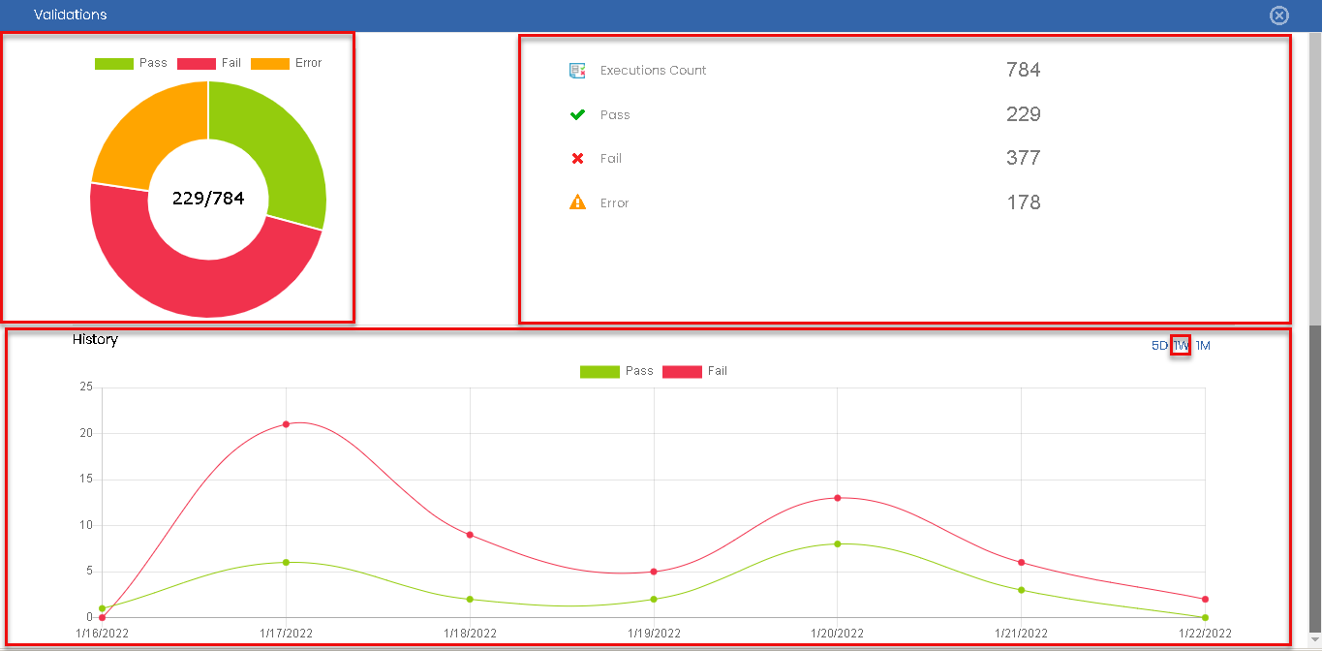Select the 1W history range
Viewport: 1322px width, 651px height.
pyautogui.click(x=1181, y=346)
